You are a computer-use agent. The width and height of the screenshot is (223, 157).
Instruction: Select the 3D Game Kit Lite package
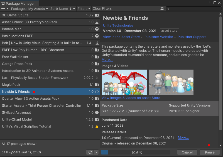[x=50, y=15]
